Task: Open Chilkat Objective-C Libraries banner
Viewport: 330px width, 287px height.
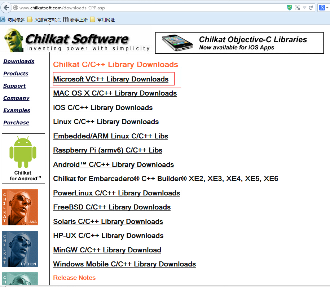Action: [239, 43]
